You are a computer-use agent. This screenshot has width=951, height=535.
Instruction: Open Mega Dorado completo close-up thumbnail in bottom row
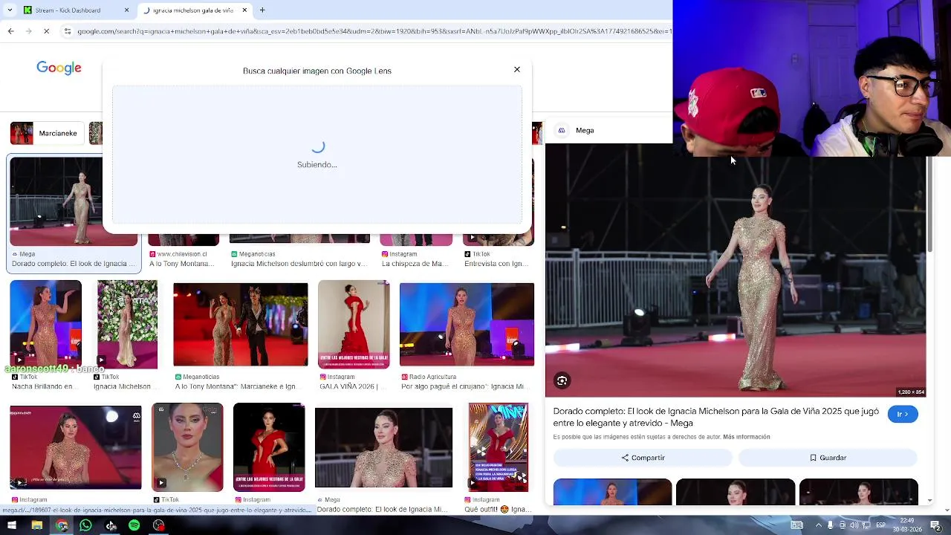click(383, 447)
